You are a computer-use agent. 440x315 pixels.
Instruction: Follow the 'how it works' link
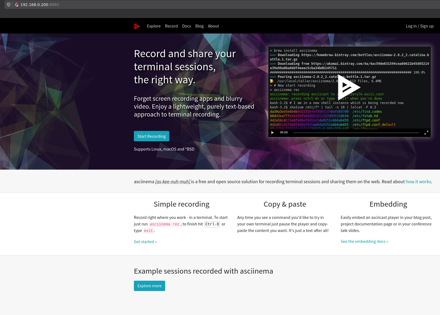pos(418,182)
